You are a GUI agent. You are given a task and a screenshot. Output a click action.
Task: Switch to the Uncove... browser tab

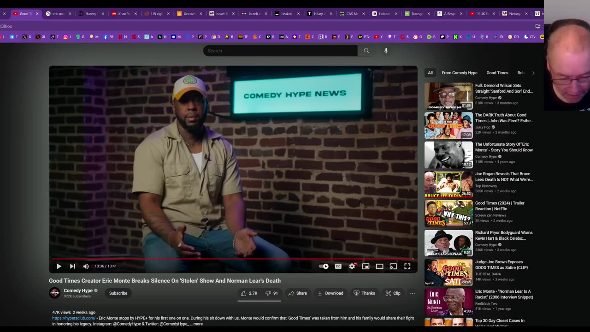pos(189,14)
